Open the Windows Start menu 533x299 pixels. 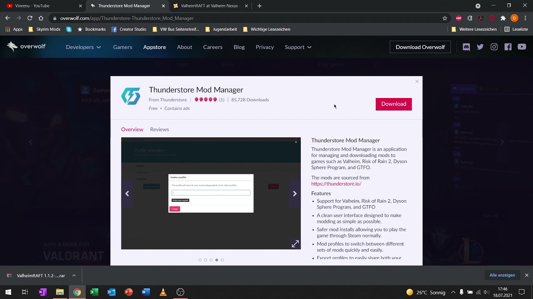tap(8, 292)
